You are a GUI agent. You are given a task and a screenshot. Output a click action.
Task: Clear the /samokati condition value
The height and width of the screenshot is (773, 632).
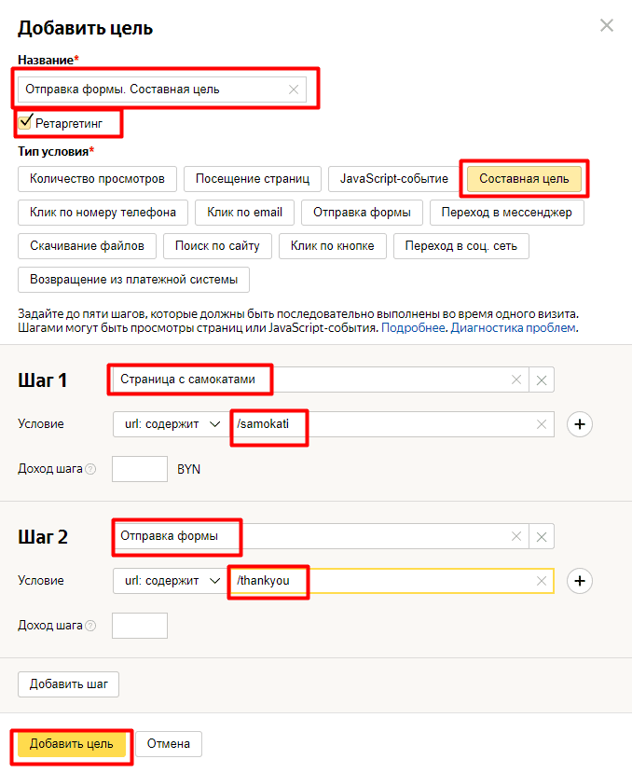(x=542, y=424)
